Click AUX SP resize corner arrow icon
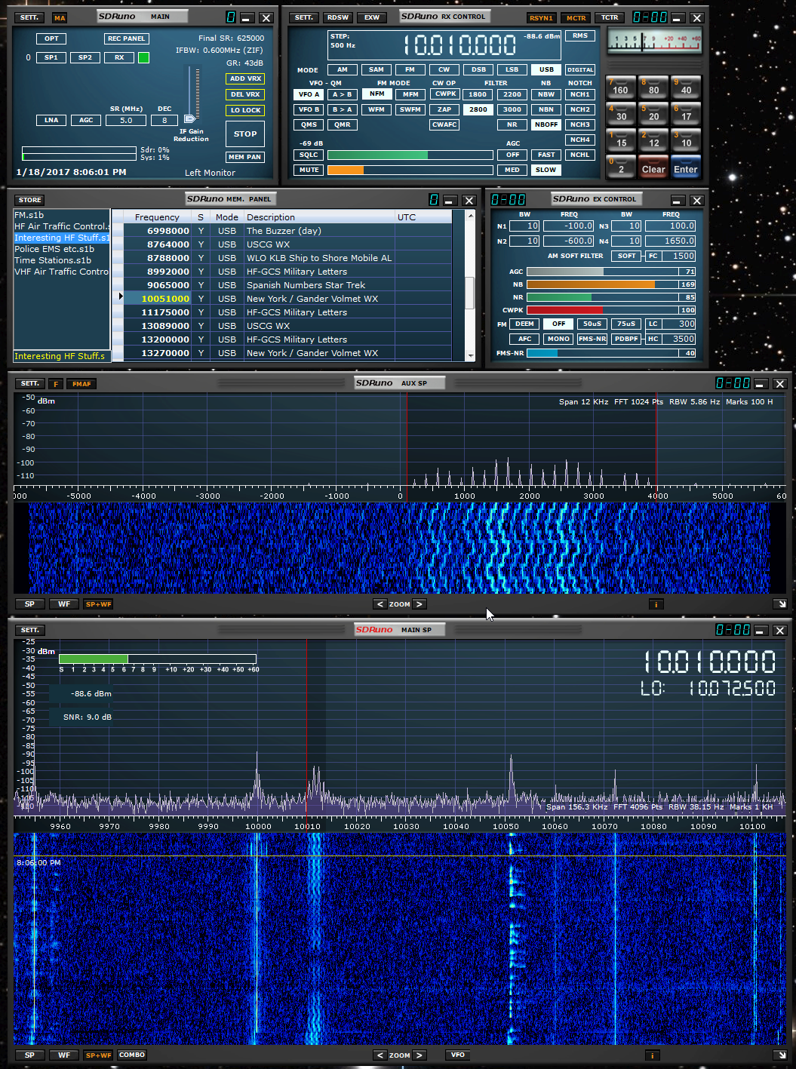796x1069 pixels. (x=781, y=604)
